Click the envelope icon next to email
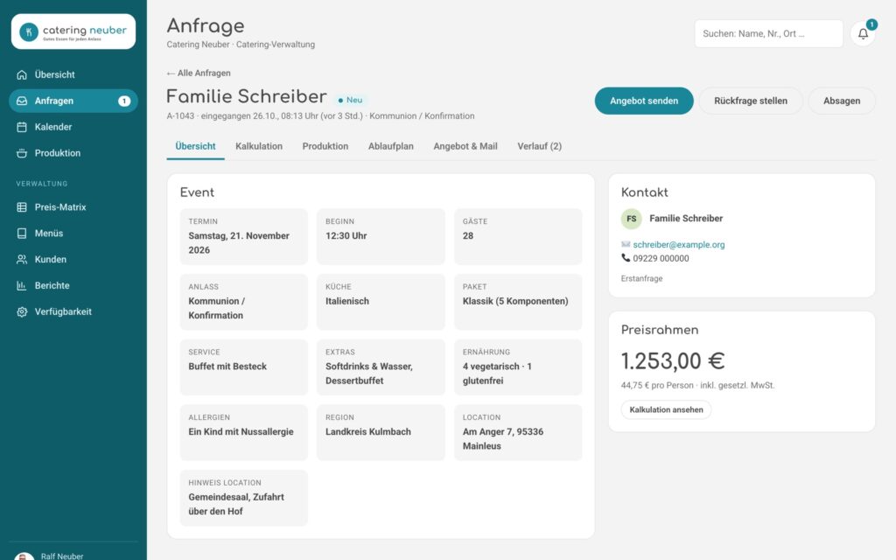Screen dimensions: 896x560 click(625, 245)
